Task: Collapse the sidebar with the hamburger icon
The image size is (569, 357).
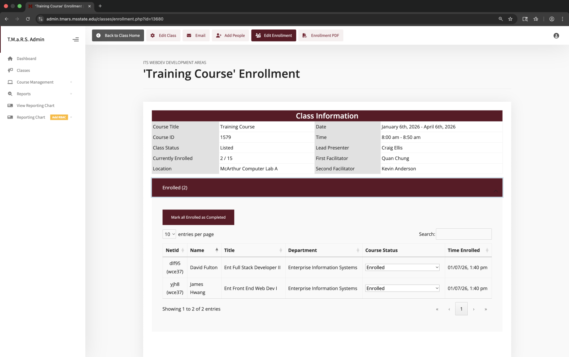Action: coord(75,39)
